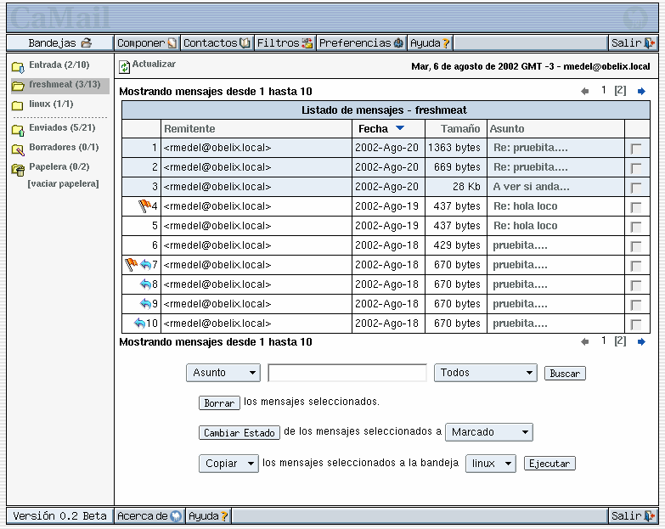The image size is (665, 529).
Task: Open the Entrada inbox folder icon
Action: (x=17, y=66)
